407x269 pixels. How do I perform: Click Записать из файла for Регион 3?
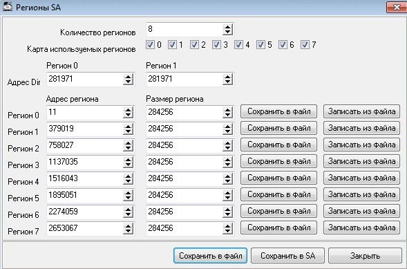(x=361, y=162)
